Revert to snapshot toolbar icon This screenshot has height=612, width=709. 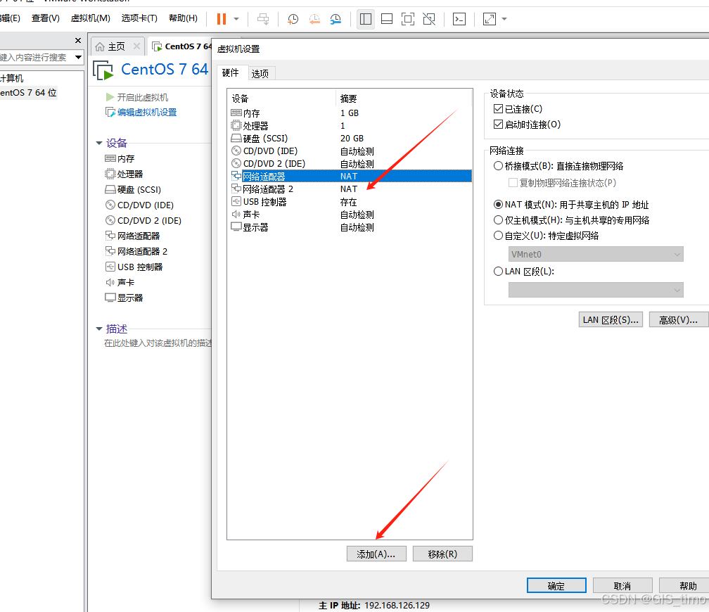314,19
